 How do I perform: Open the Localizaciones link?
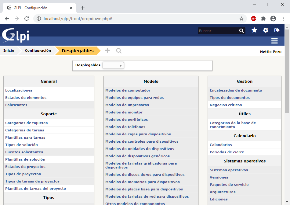point(19,90)
